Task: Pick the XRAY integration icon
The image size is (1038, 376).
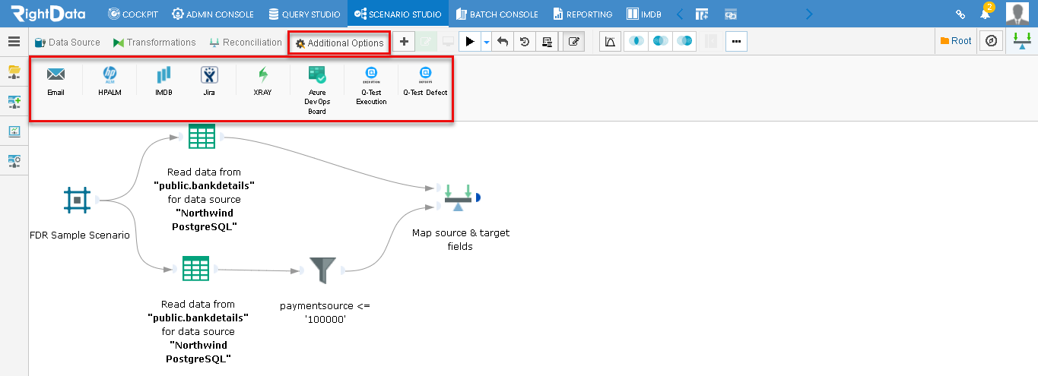Action: pyautogui.click(x=262, y=74)
